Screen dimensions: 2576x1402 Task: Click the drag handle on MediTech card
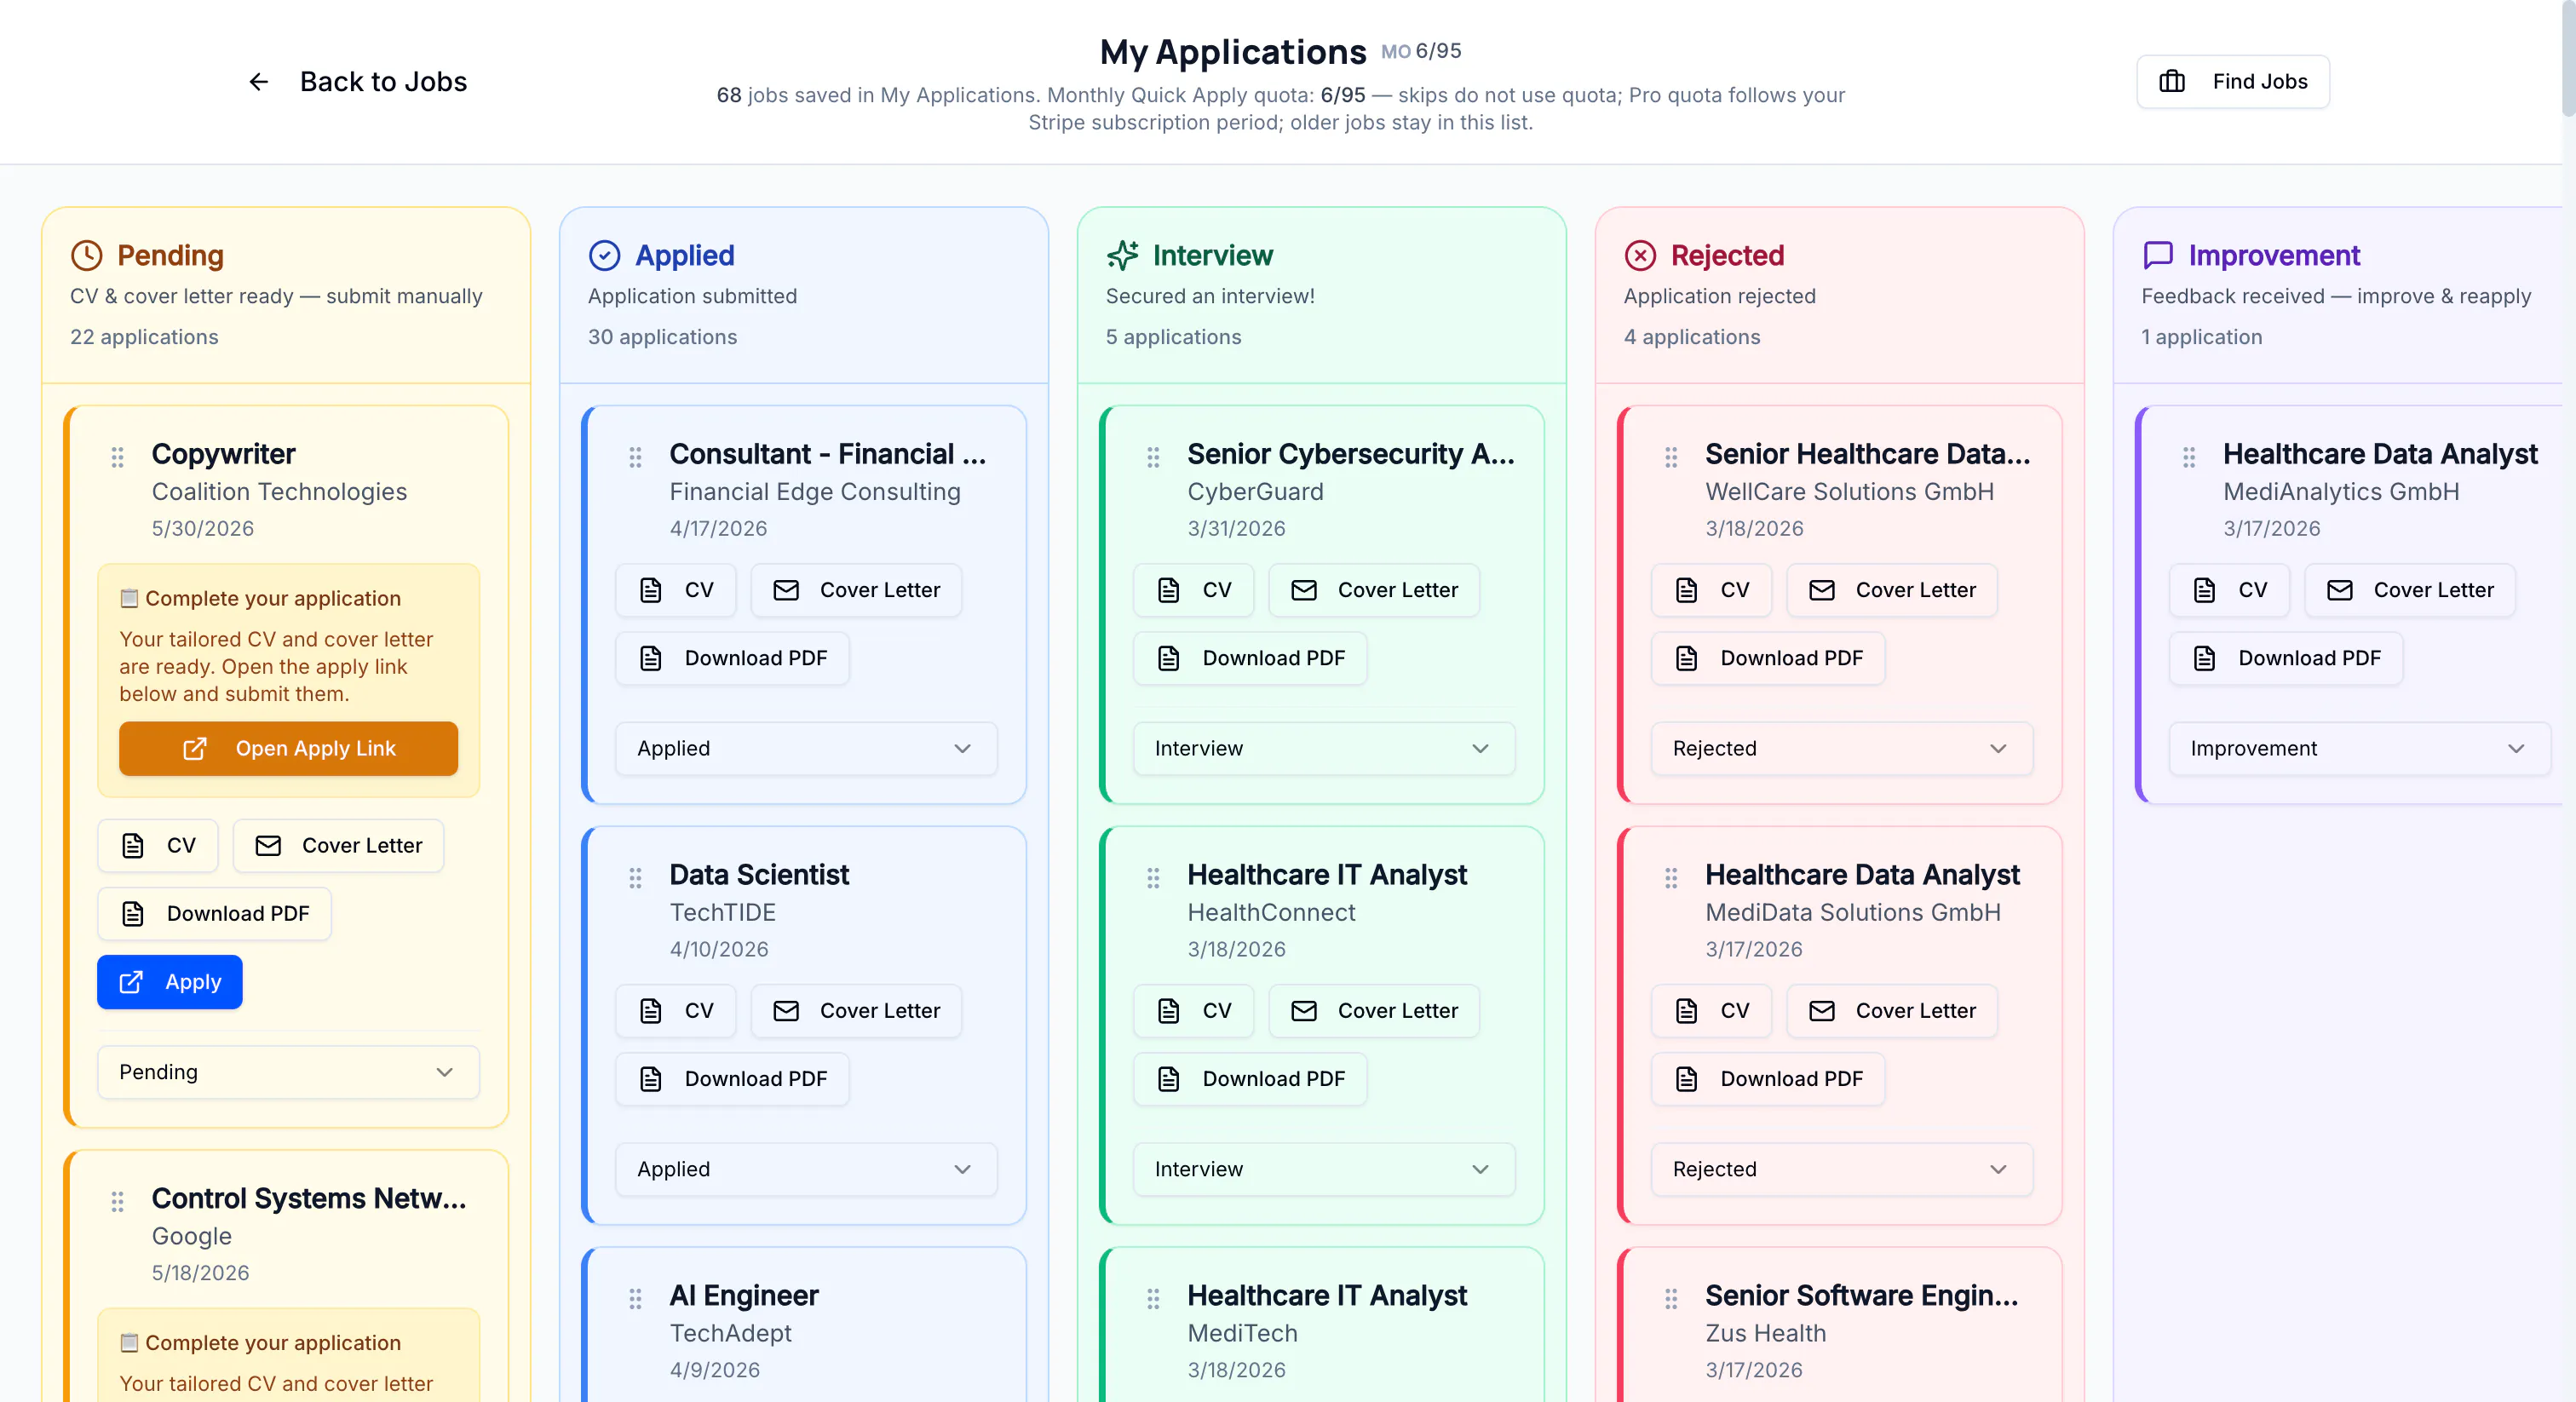[x=1154, y=1299]
